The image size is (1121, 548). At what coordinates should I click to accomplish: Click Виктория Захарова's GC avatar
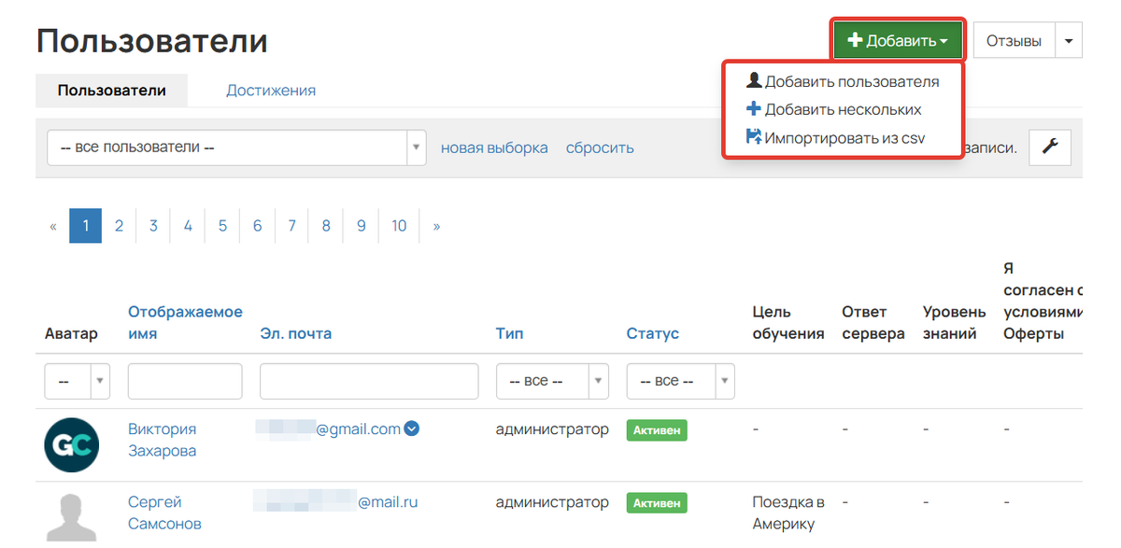(x=72, y=443)
